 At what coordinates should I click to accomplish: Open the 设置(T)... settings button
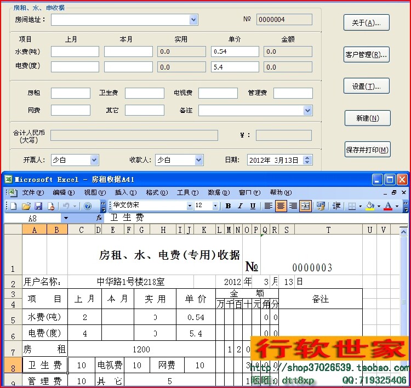point(367,86)
